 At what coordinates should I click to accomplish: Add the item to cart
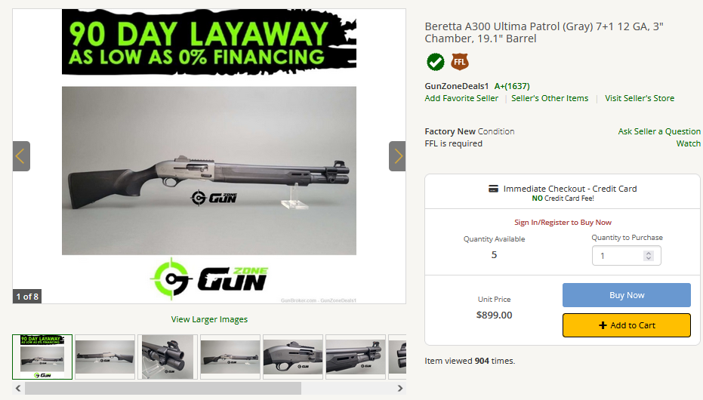tap(626, 325)
